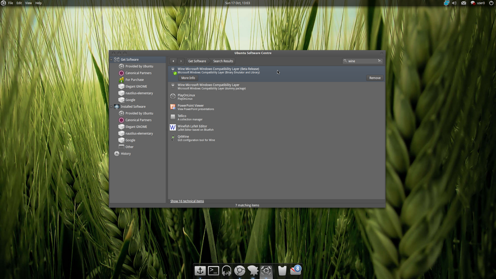Collapse the Get Software tree section
Viewport: 496px width, 279px height.
(x=111, y=60)
